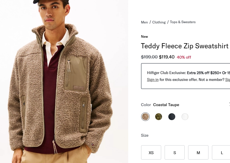Viewport: 230px width, 163px height.
Task: Pick size M
Action: (x=198, y=153)
